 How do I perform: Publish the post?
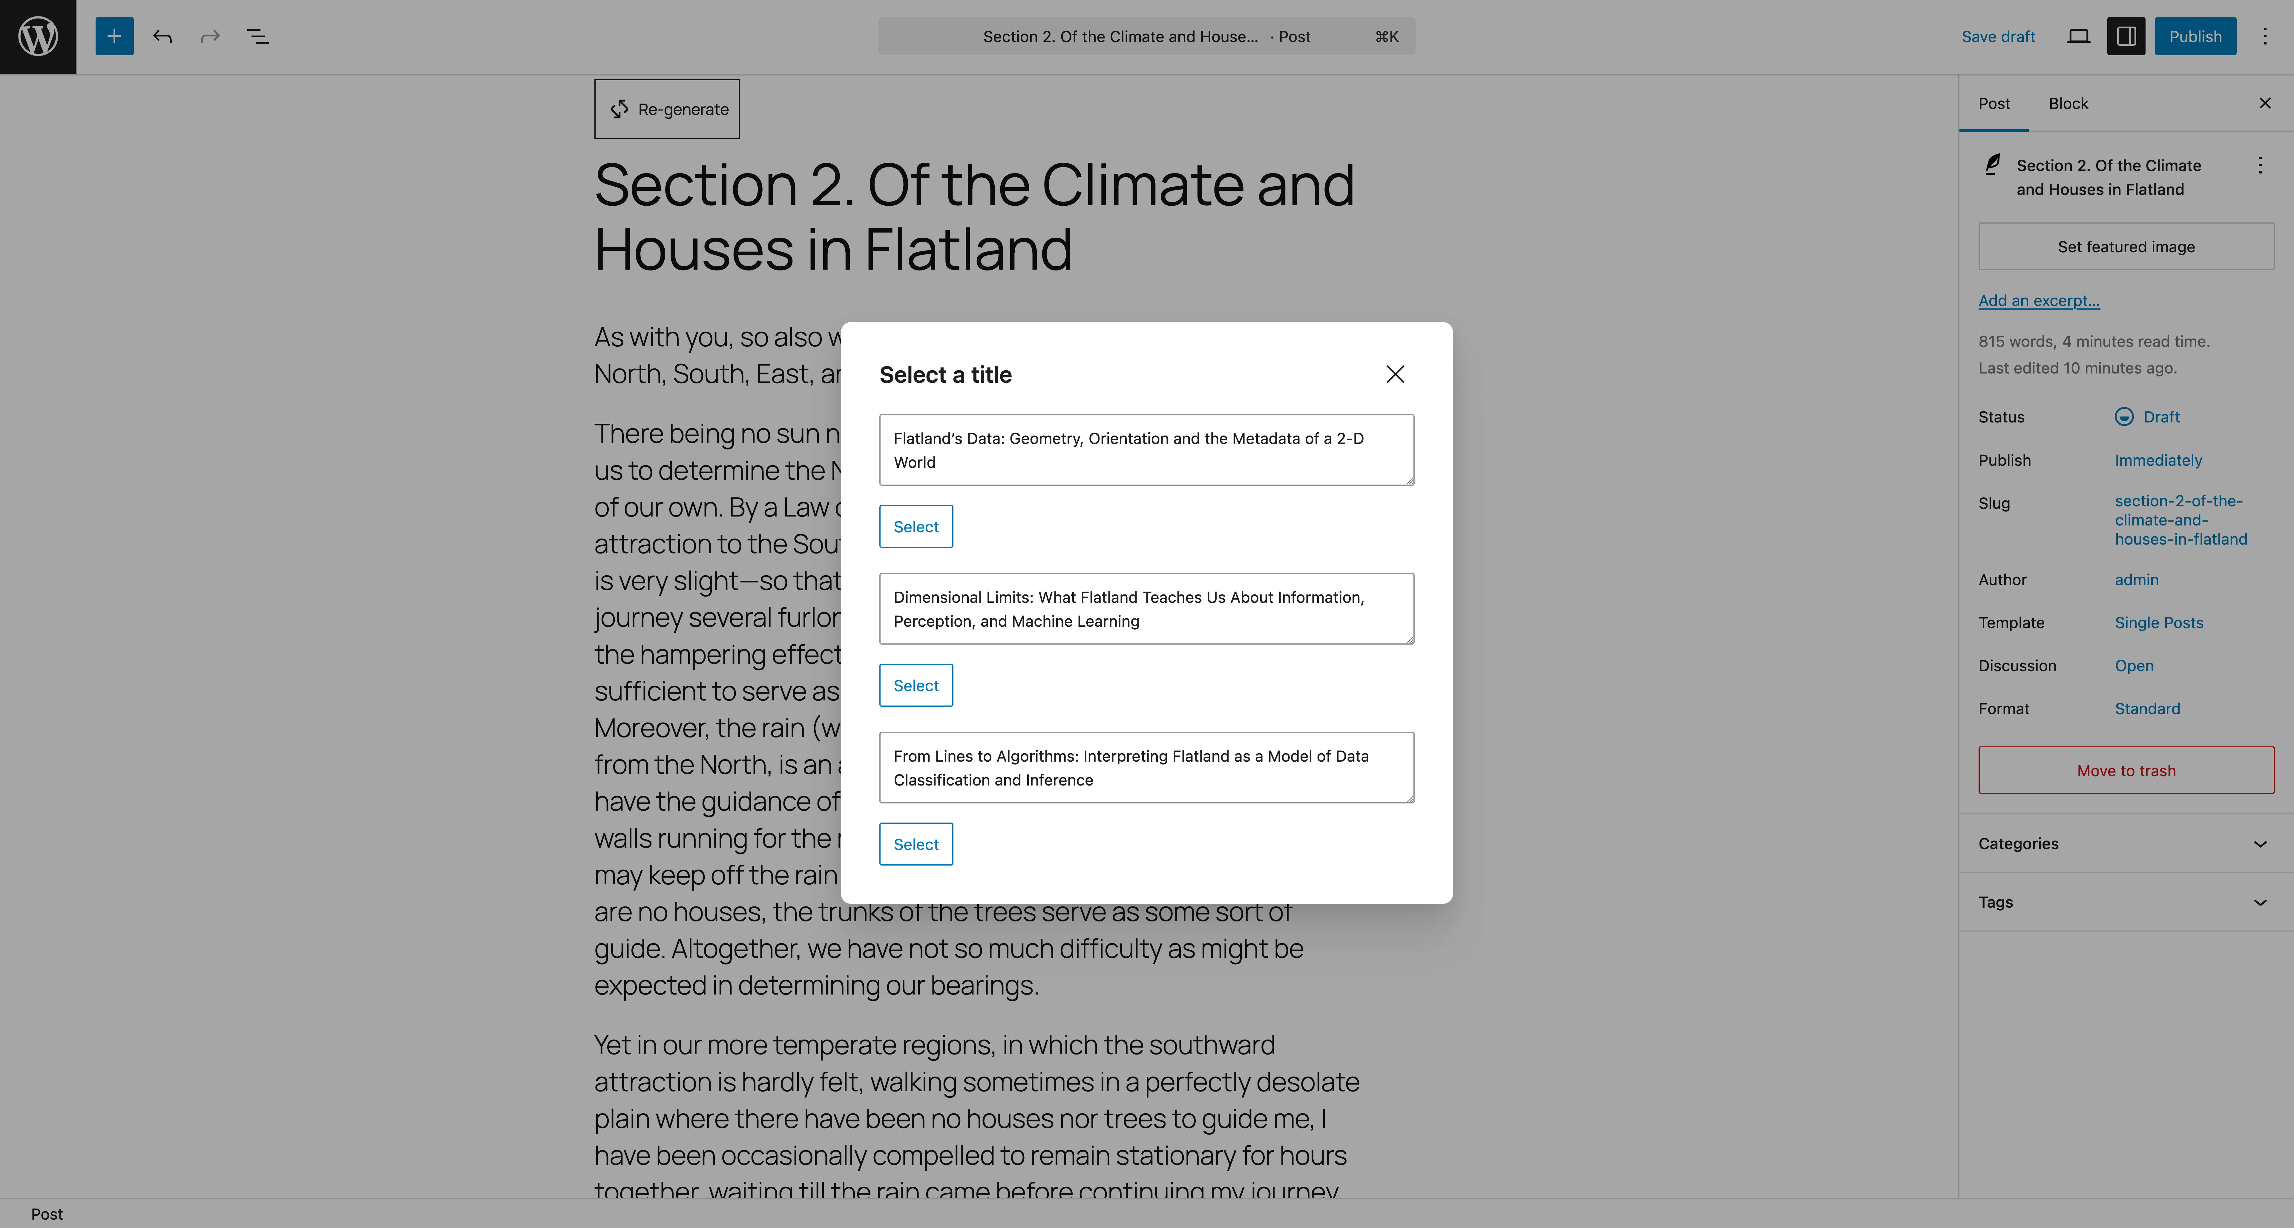(2195, 36)
